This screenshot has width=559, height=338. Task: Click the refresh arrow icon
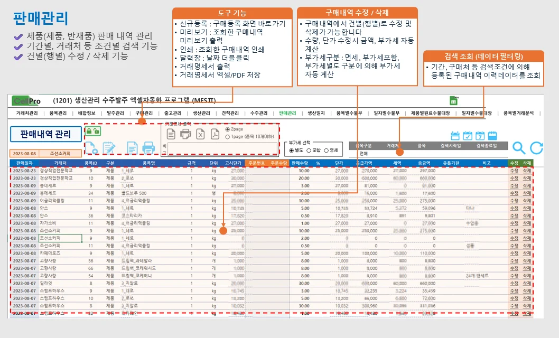[537, 148]
